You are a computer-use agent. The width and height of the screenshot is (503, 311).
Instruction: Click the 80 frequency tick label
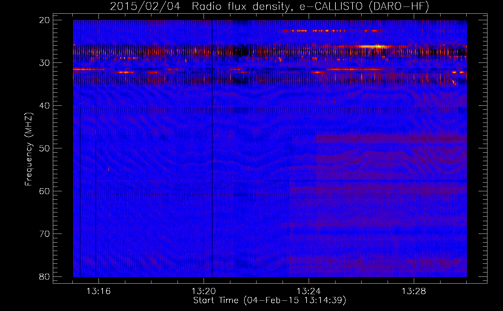click(x=45, y=276)
